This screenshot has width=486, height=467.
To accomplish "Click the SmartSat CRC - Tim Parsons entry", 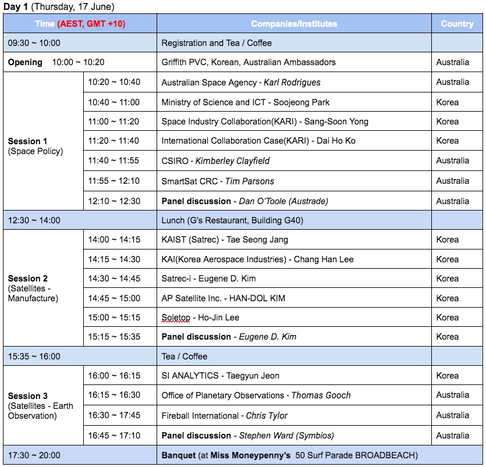I will point(218,181).
